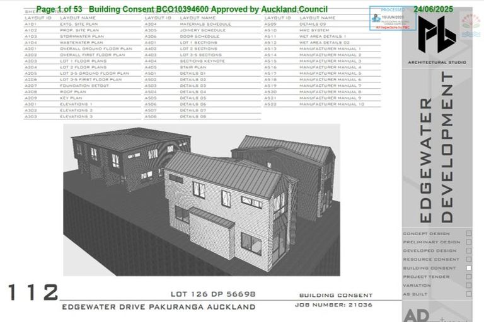Tick the Preliminary Design checkbox
The width and height of the screenshot is (484, 322).
coord(469,242)
